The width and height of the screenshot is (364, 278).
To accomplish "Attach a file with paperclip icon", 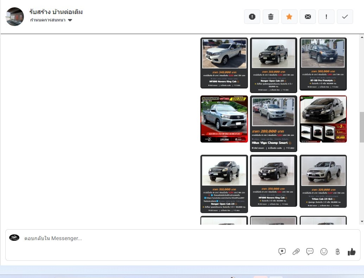I will tap(296, 252).
